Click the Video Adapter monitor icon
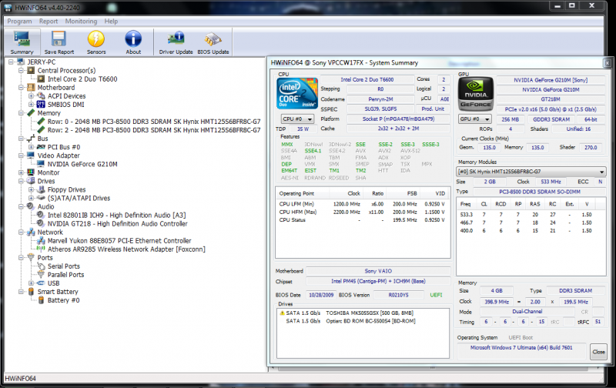Screen dimensions: 616x388 click(x=31, y=156)
